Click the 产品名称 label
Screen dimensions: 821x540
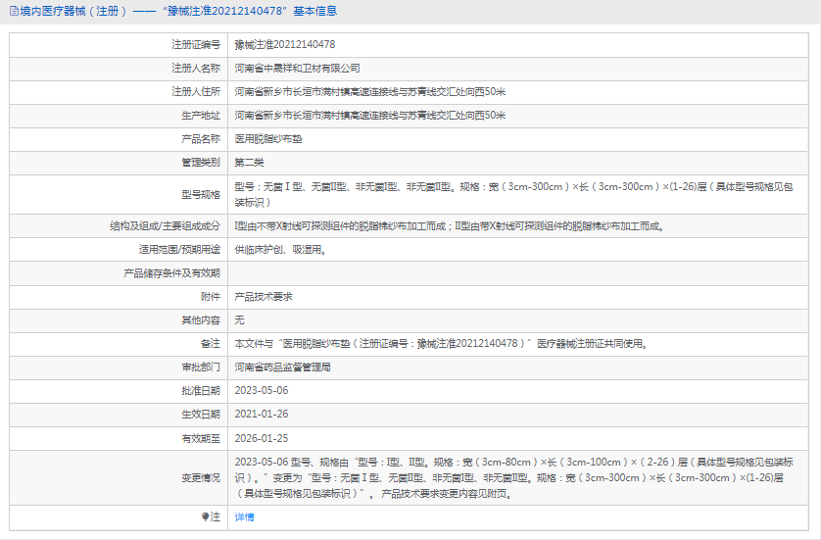[x=201, y=139]
